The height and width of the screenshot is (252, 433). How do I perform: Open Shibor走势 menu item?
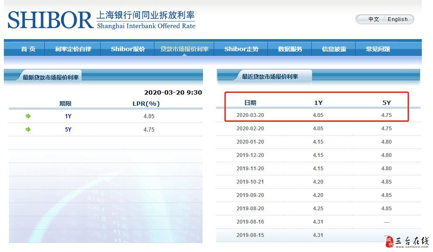tap(241, 49)
